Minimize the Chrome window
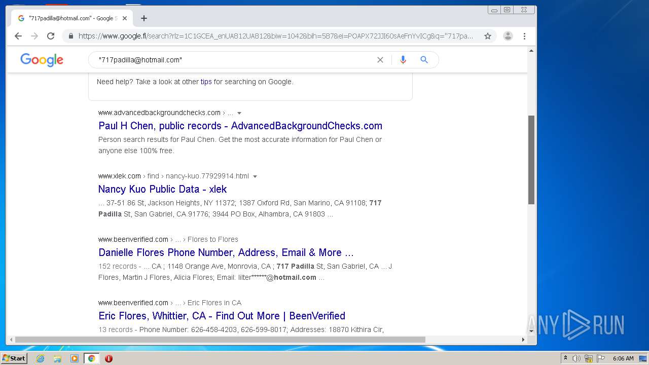This screenshot has height=365, width=649. tap(494, 10)
